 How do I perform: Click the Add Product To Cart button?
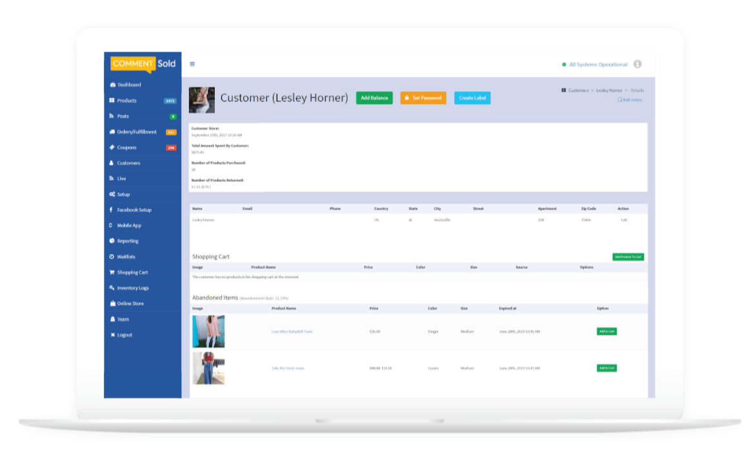(x=628, y=257)
